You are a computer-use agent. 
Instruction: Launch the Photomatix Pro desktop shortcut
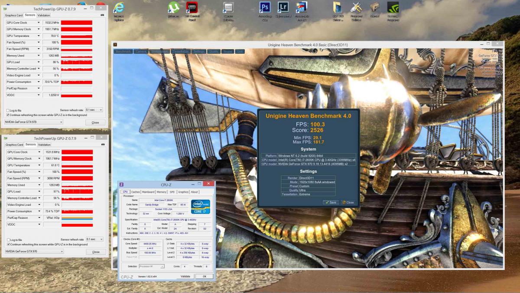(301, 11)
